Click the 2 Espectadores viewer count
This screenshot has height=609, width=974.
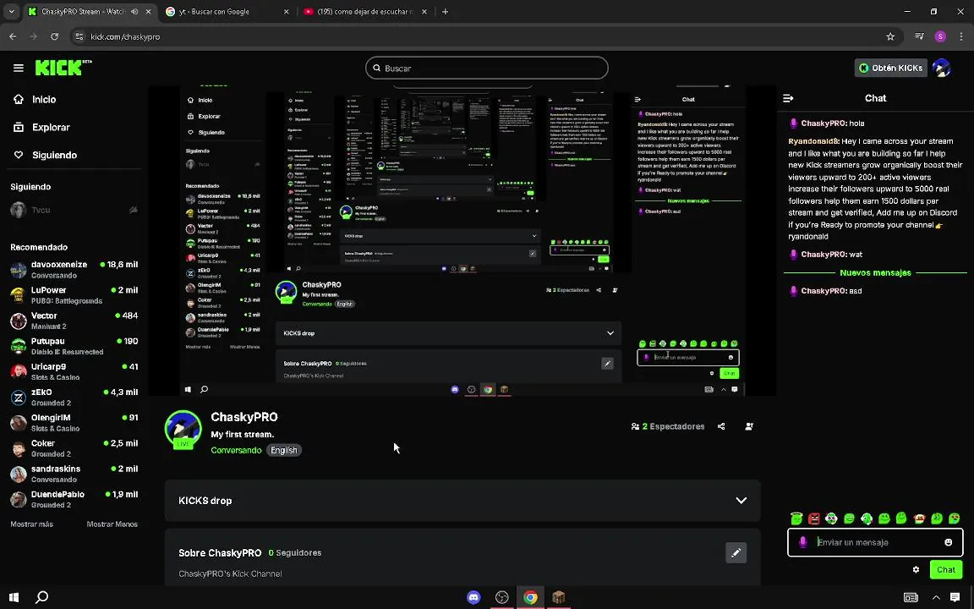[668, 426]
